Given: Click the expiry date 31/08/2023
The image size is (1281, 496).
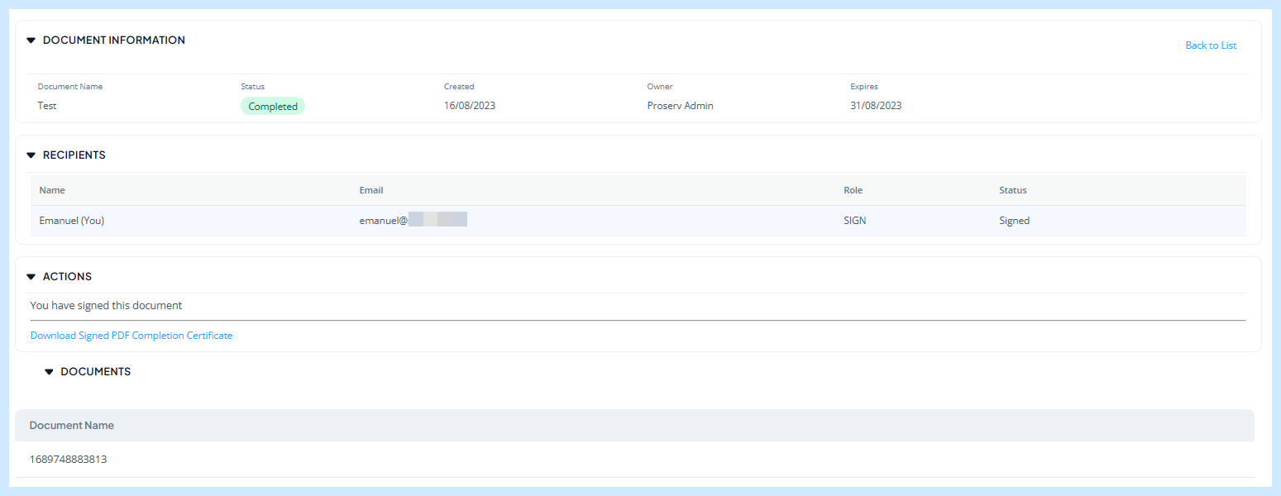Looking at the screenshot, I should point(876,106).
